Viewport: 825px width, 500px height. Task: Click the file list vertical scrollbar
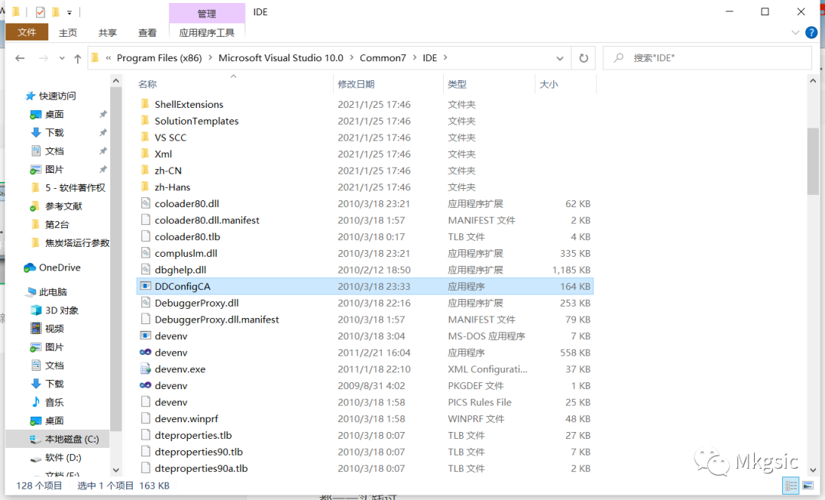coord(813,161)
